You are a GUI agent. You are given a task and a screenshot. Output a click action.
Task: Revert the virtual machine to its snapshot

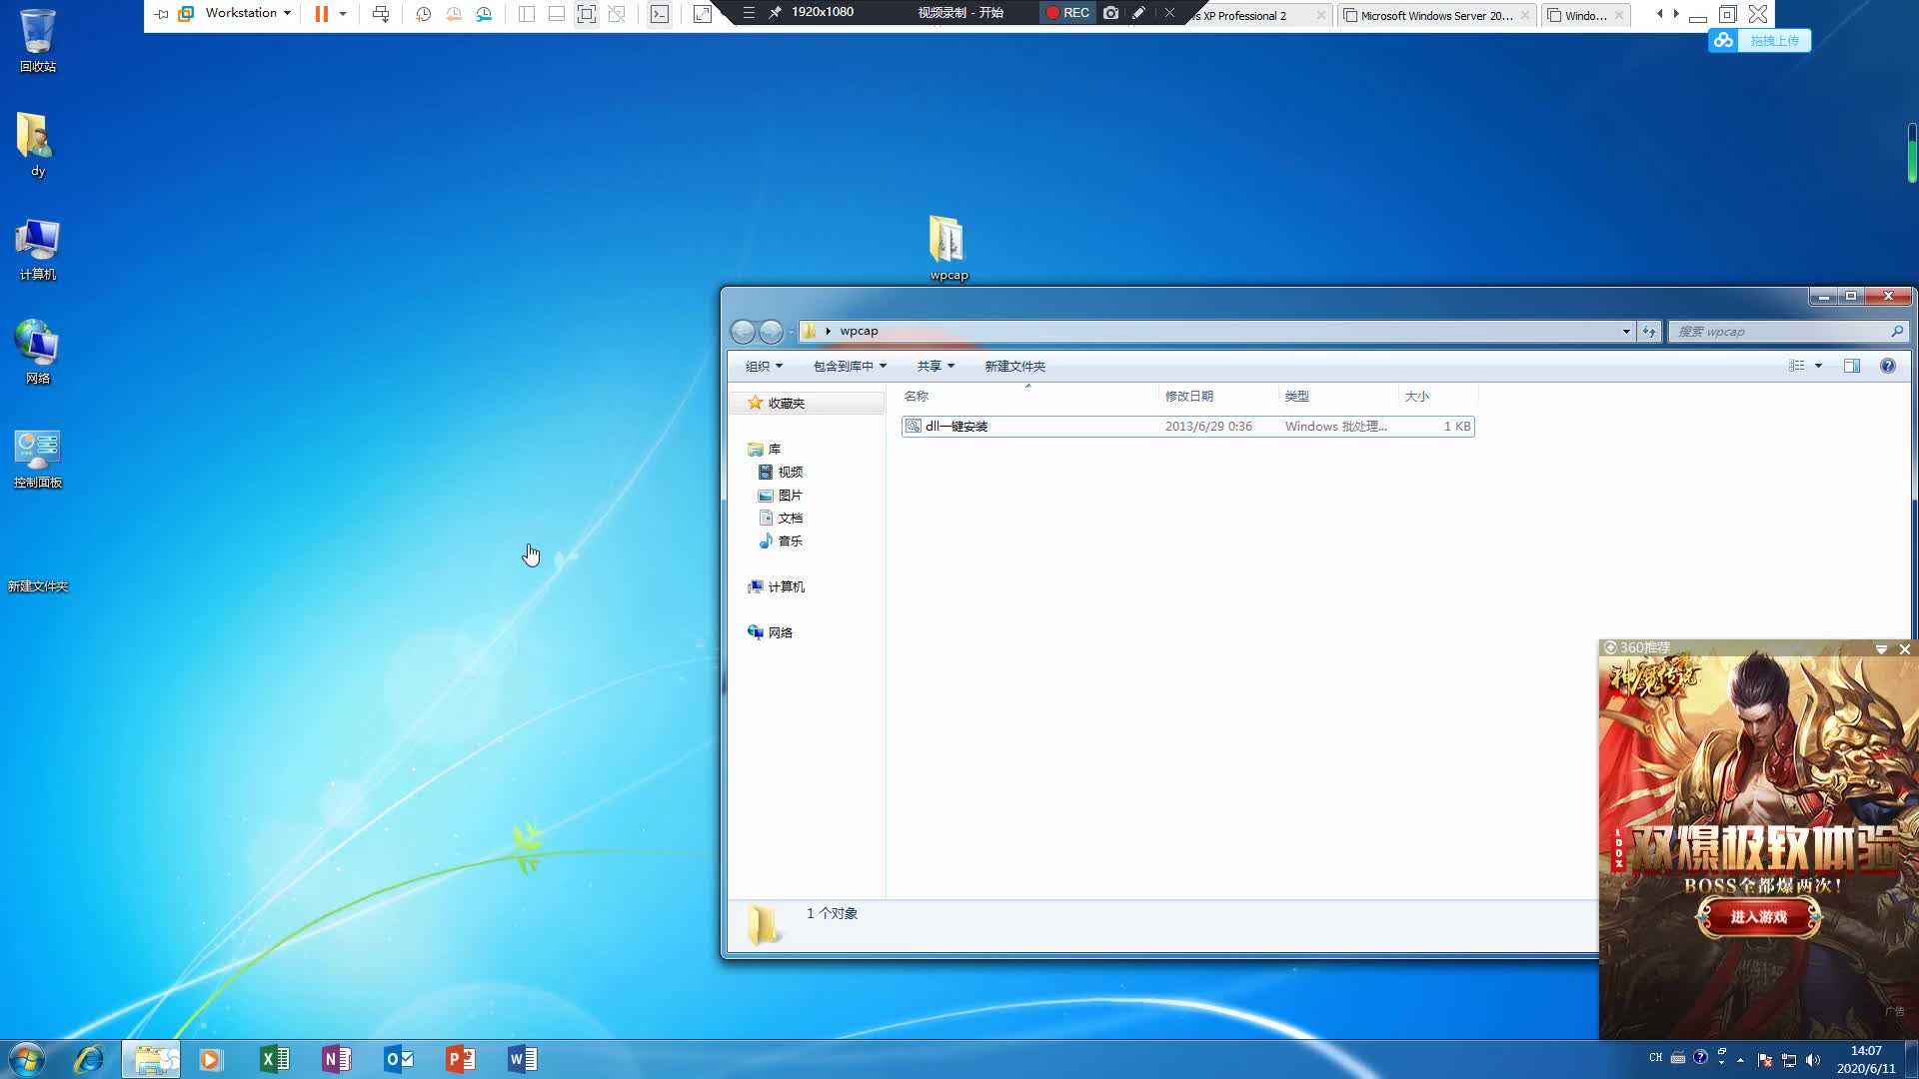pyautogui.click(x=454, y=13)
